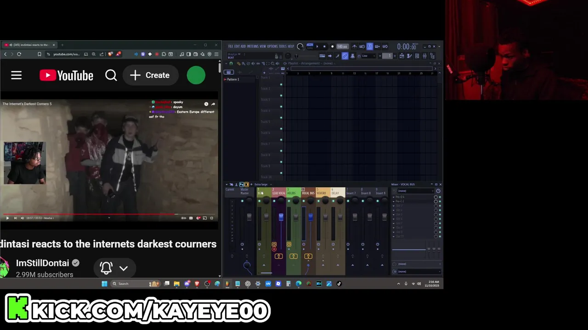
Task: Mute the BEAT track green LED
Action: [x=260, y=201]
